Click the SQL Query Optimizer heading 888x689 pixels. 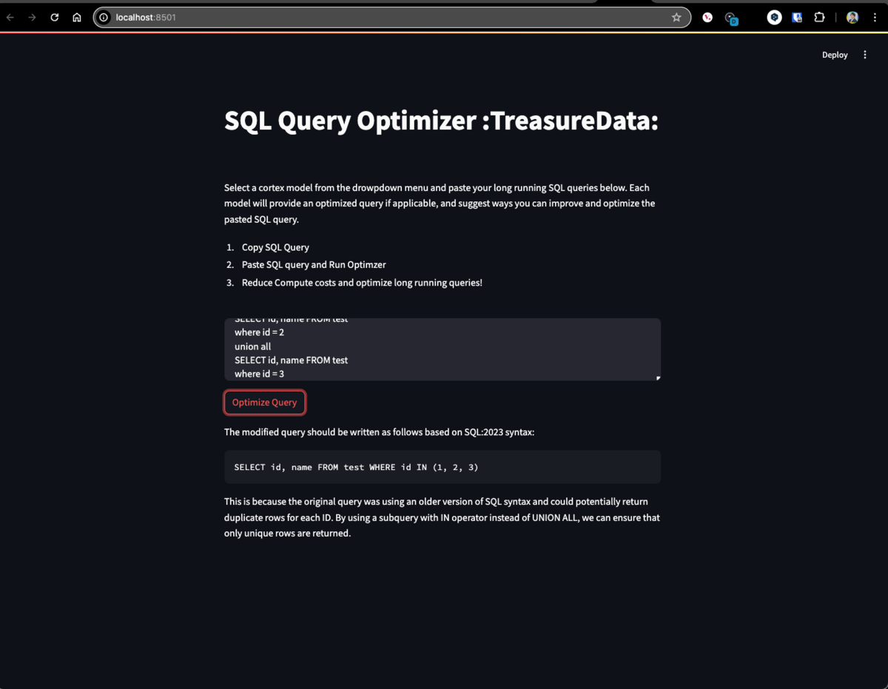pos(441,121)
